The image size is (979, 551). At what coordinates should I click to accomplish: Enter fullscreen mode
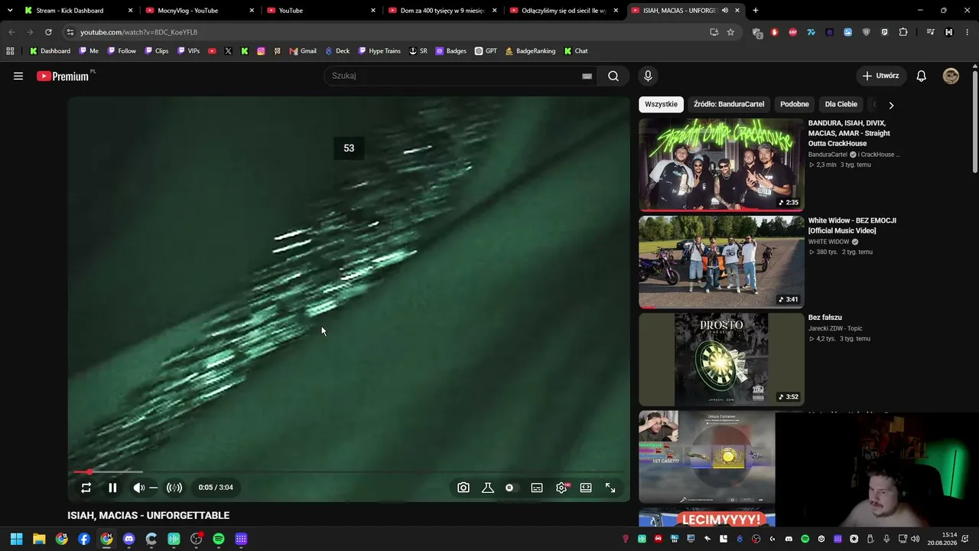[610, 487]
